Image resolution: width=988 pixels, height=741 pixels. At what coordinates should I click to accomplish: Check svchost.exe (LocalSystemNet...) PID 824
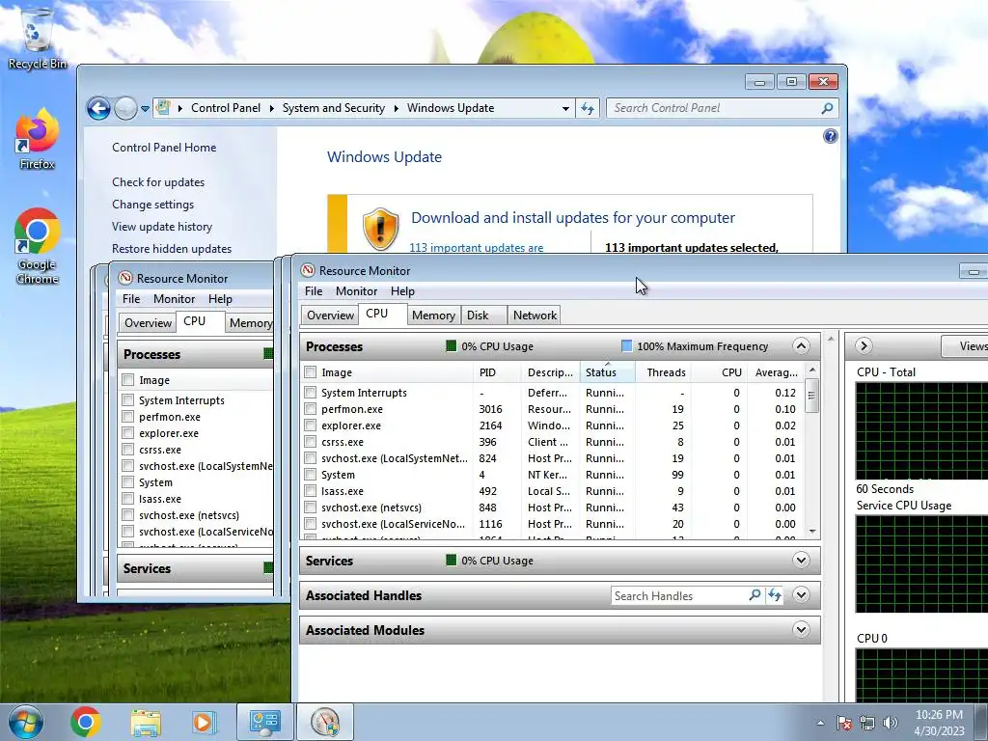310,457
